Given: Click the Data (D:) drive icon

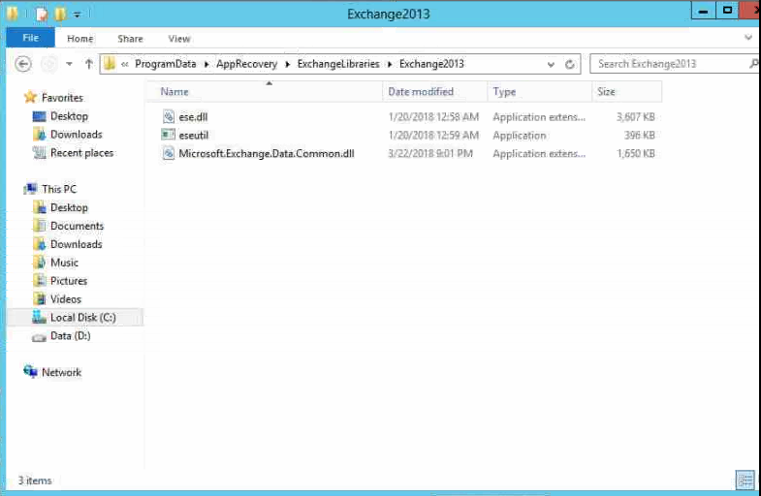Looking at the screenshot, I should coord(39,337).
